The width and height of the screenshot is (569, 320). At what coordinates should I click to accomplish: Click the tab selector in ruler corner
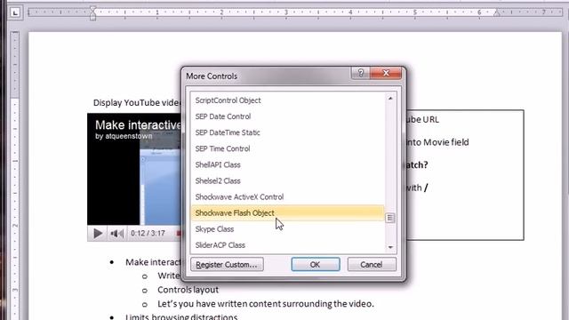tap(15, 13)
